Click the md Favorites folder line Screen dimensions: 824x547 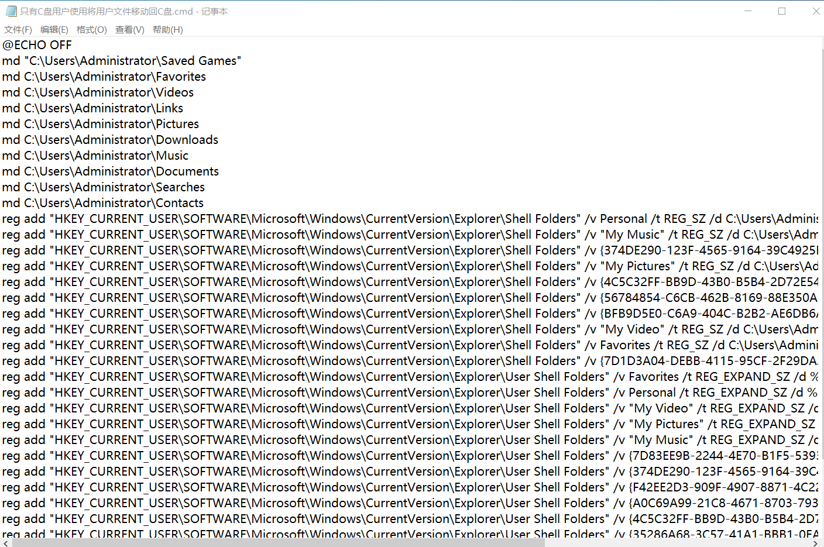coord(104,77)
